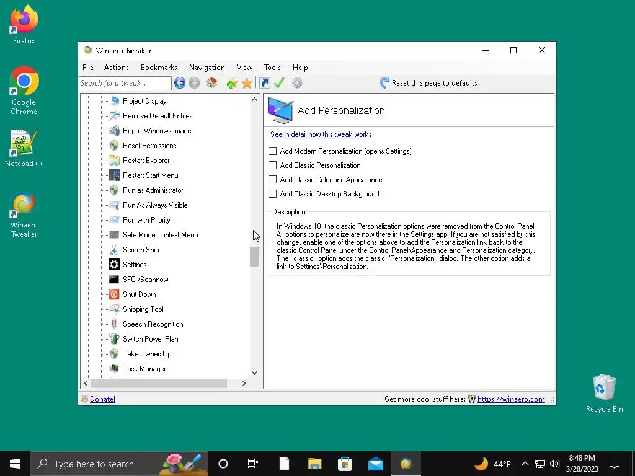Enable Add Classic Personalization checkbox
635x476 pixels.
(x=273, y=165)
